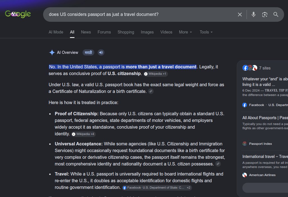Open the Wikipedia +4 source chip

point(83,134)
